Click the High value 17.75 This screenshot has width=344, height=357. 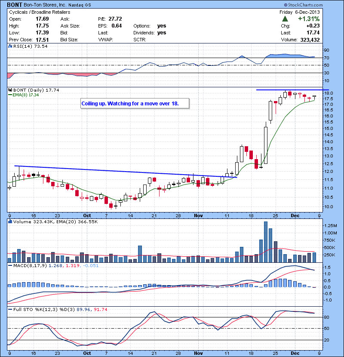[x=42, y=26]
